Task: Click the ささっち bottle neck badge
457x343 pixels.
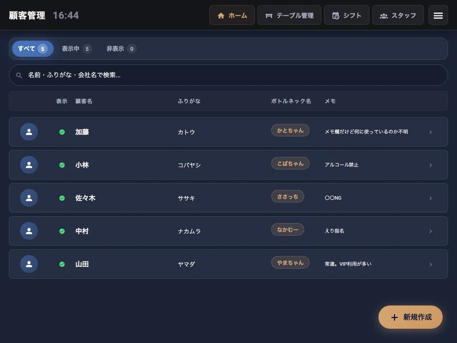Action: coord(288,197)
